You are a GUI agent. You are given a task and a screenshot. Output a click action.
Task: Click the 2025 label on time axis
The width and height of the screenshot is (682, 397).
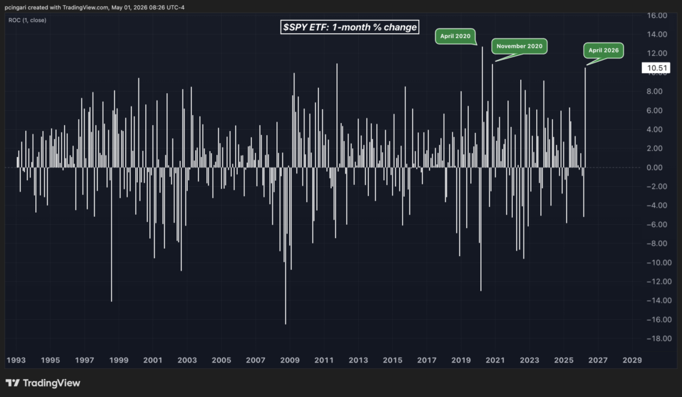563,360
